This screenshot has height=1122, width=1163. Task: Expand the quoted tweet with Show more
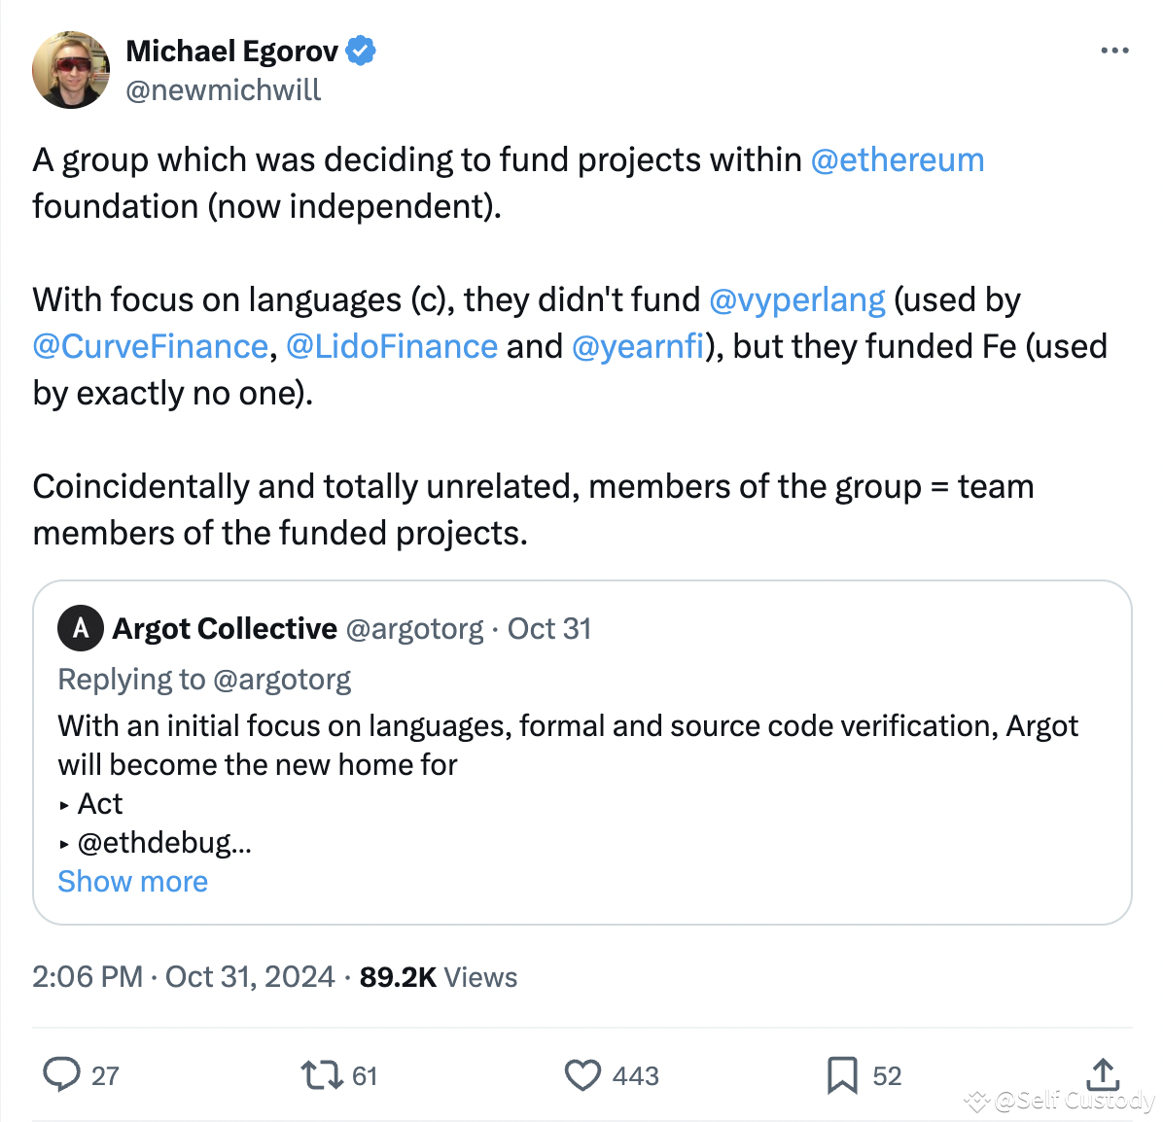click(132, 881)
